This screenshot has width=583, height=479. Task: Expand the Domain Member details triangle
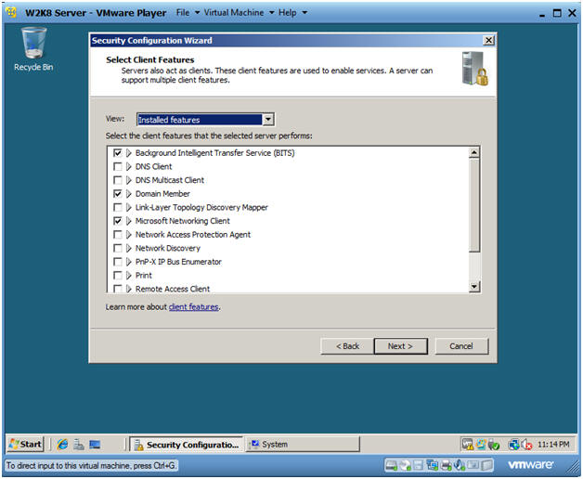(x=129, y=194)
